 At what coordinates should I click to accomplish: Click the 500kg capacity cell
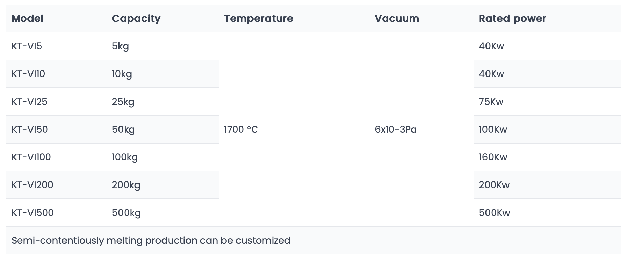coord(126,213)
